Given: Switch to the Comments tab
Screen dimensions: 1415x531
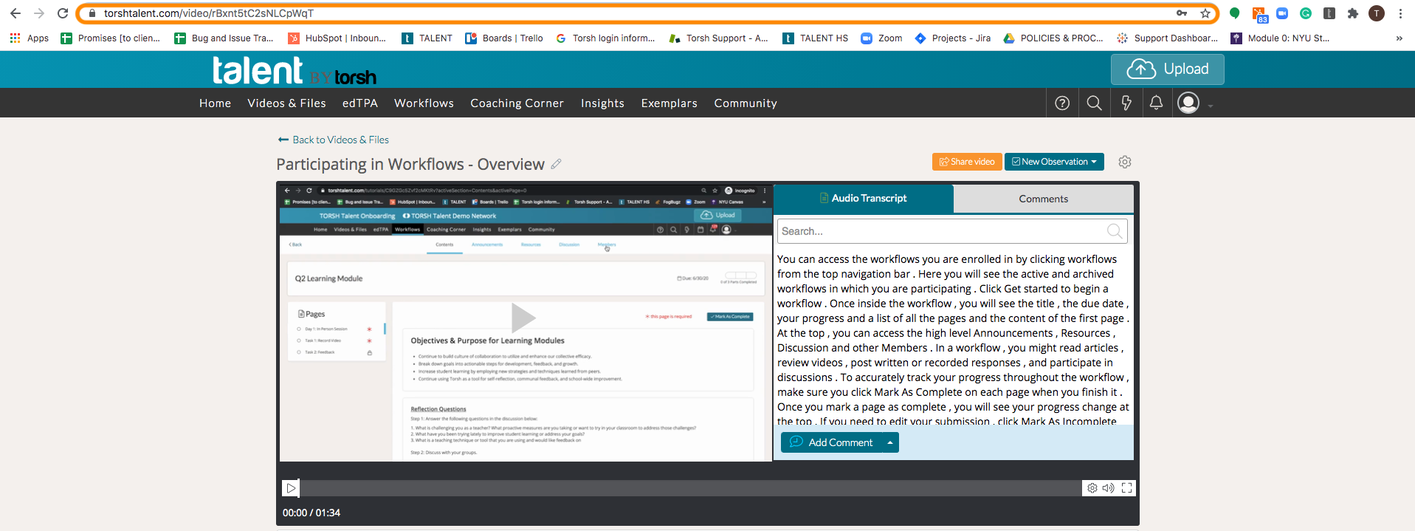Looking at the screenshot, I should tap(1043, 199).
